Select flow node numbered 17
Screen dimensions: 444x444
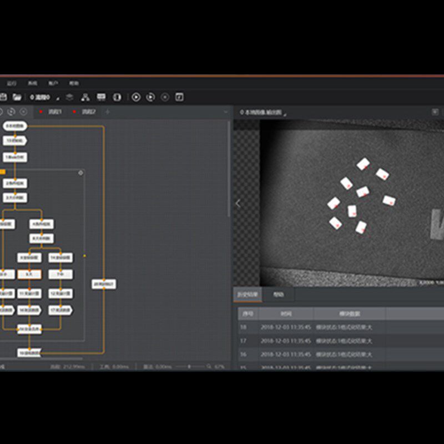pos(60,310)
